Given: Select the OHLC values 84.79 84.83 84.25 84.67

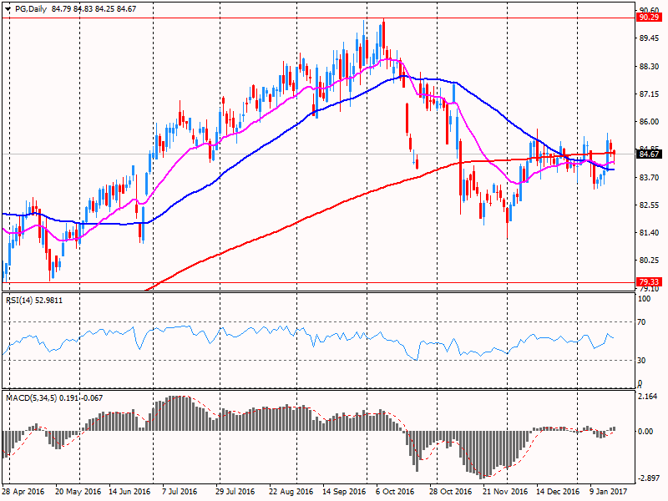Looking at the screenshot, I should click(x=94, y=9).
